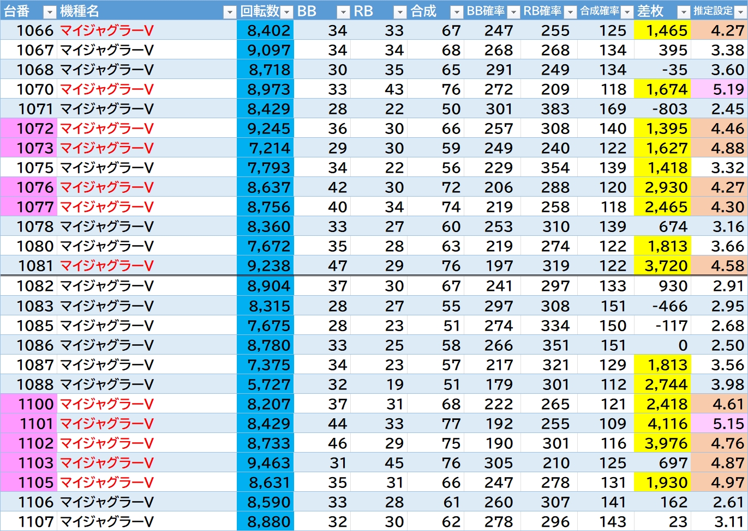
Task: Select the 推定設定 header cell
Action: 719,10
